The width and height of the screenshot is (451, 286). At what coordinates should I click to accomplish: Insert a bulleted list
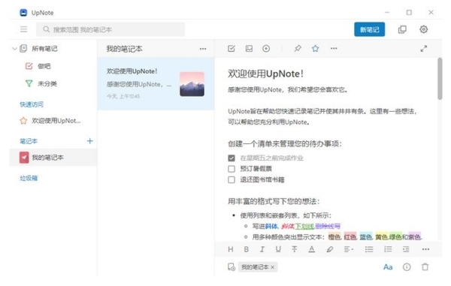[369, 249]
